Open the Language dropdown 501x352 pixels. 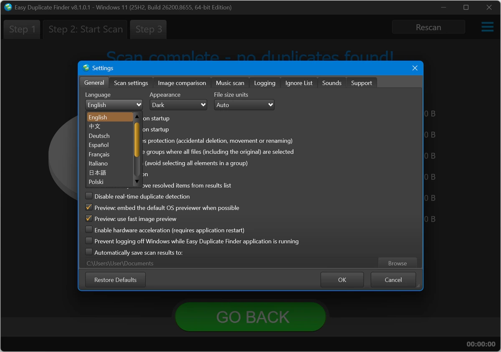[114, 105]
